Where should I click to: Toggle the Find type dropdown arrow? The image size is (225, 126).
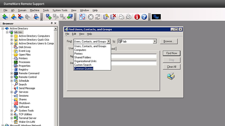click(109, 41)
